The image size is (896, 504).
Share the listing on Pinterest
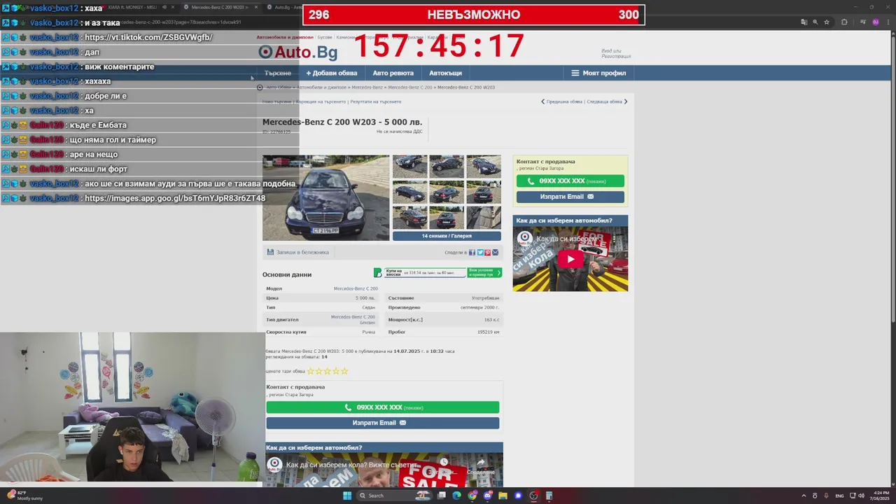(x=488, y=252)
